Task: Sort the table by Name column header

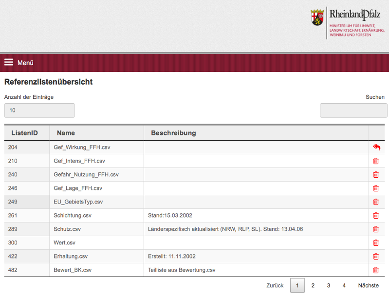Action: point(66,133)
